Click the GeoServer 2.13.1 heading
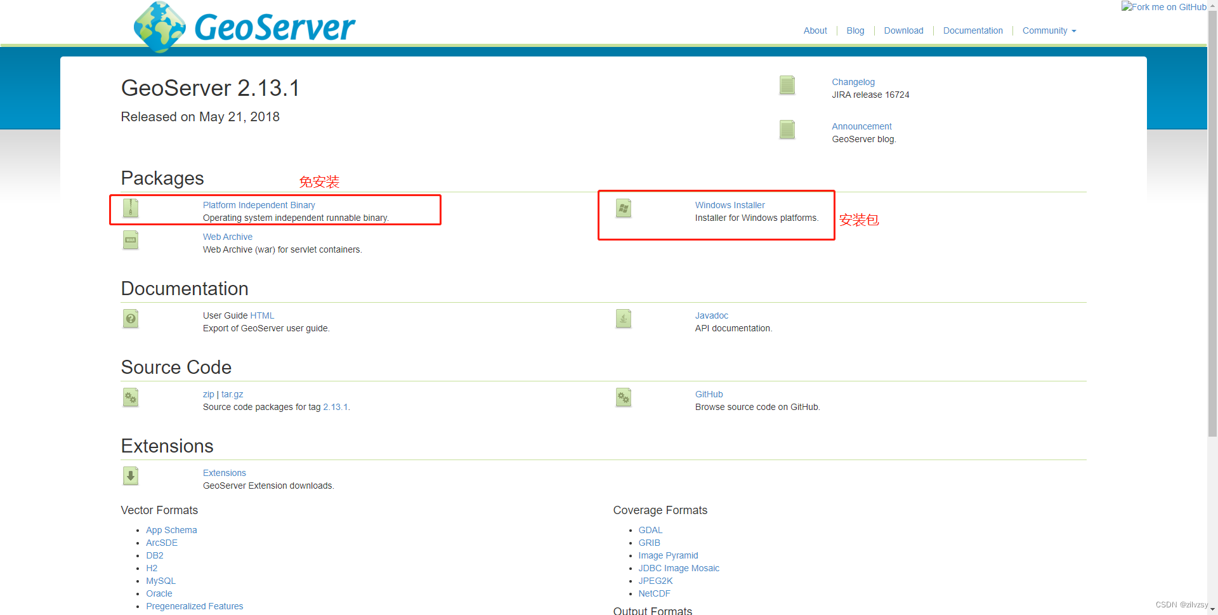Image resolution: width=1218 pixels, height=615 pixels. coord(210,88)
